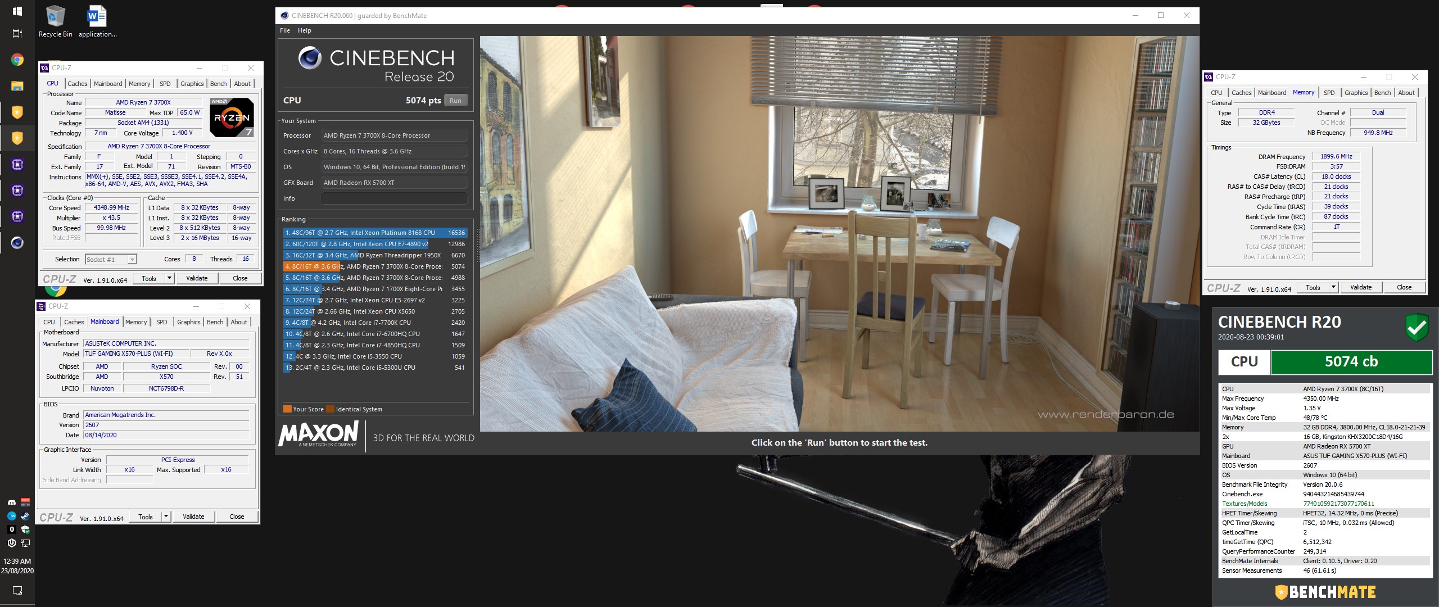Open the network status tray icon
Image resolution: width=1439 pixels, height=607 pixels.
(x=25, y=543)
